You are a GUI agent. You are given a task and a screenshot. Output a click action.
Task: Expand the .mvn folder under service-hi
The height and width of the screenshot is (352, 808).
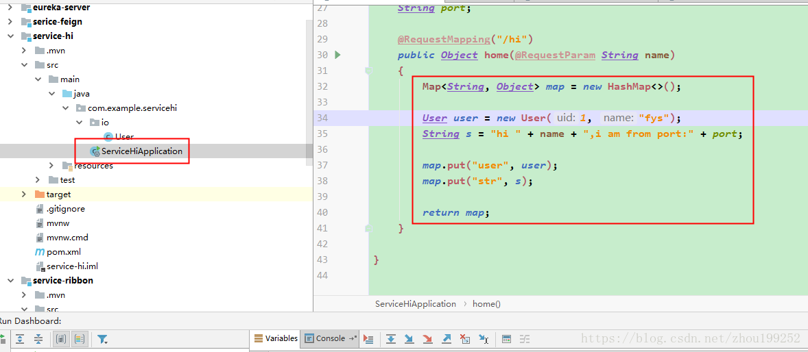pos(24,51)
